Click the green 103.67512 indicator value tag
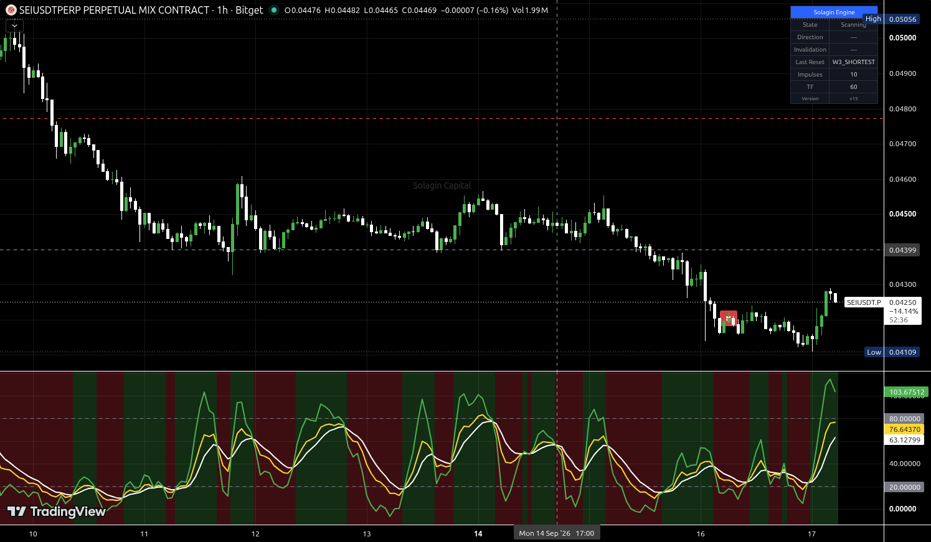 (906, 392)
